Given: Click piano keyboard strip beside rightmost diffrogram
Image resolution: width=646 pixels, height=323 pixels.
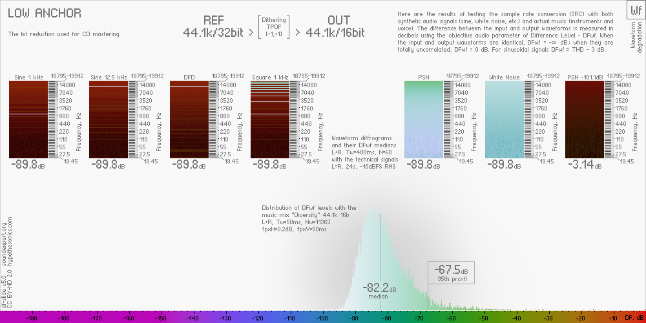Looking at the screenshot, I should point(609,120).
